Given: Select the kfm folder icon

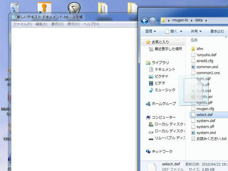Looking at the screenshot, I should coord(193,49).
